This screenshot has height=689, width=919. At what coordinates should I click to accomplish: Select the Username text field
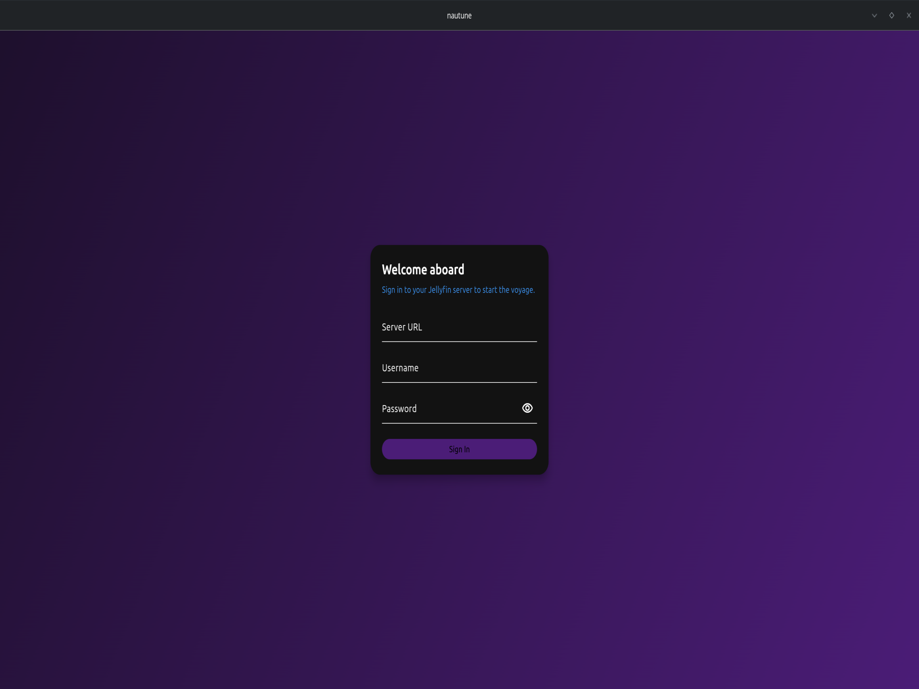tap(459, 368)
